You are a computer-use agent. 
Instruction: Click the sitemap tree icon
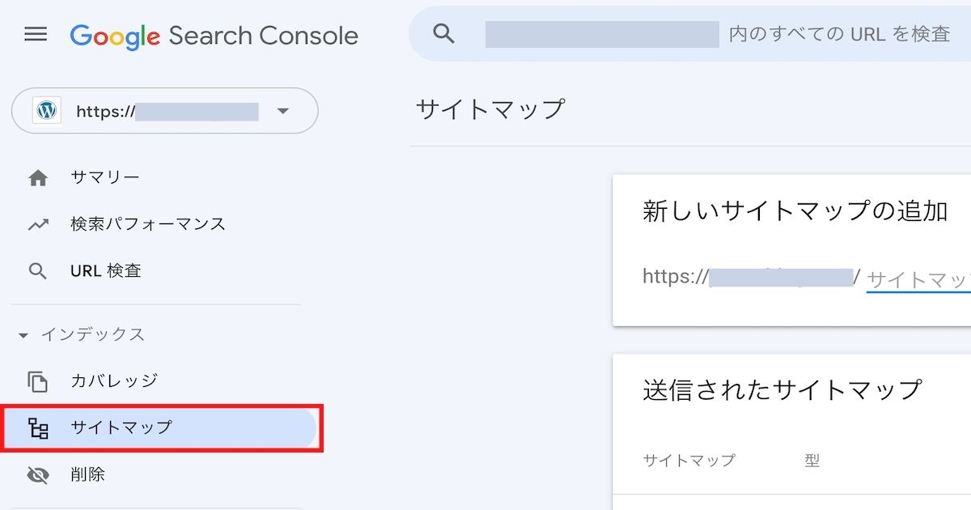tap(38, 428)
